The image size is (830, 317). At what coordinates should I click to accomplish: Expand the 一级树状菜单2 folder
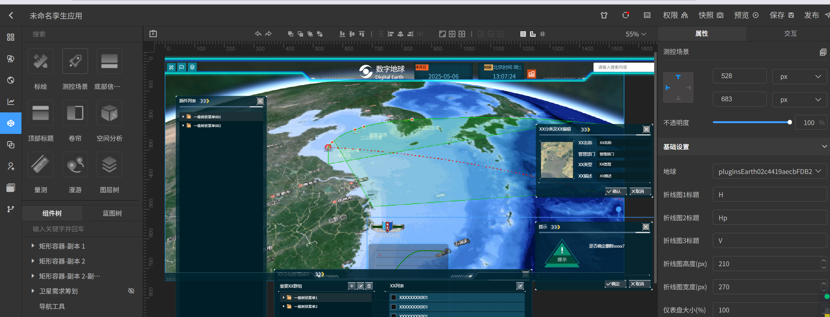point(284,306)
